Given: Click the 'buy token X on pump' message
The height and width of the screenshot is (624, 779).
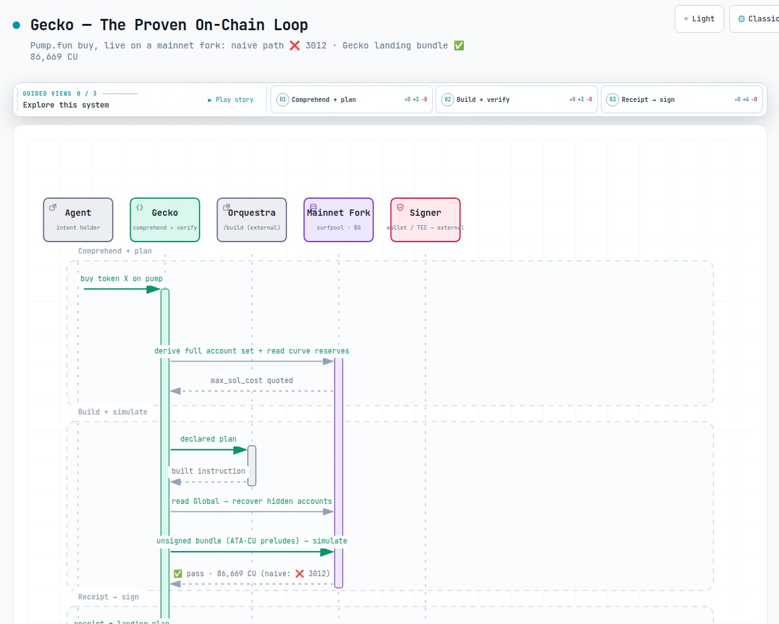Looking at the screenshot, I should point(121,279).
